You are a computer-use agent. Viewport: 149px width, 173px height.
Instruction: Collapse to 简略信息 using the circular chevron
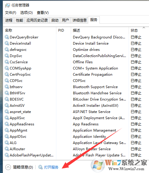click(x=8, y=167)
